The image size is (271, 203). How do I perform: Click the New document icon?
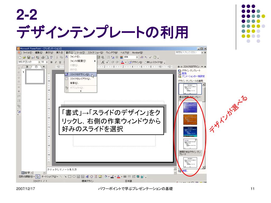20,57
